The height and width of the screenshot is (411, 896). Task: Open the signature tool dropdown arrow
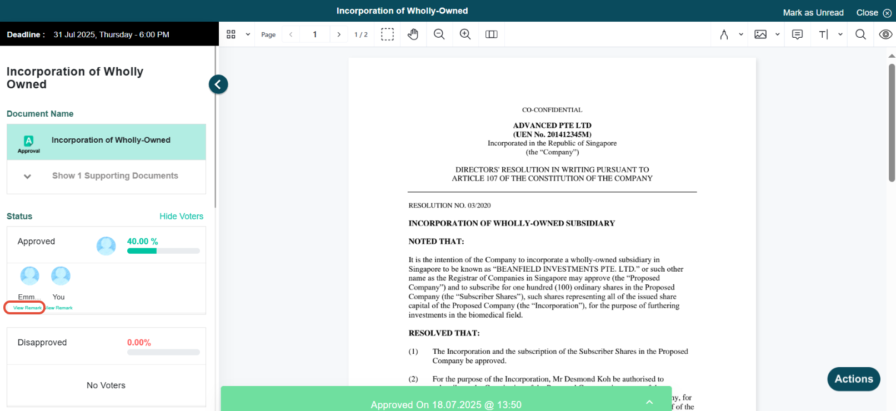point(741,34)
